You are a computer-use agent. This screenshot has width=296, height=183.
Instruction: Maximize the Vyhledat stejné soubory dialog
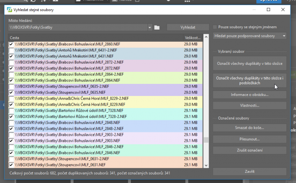pyautogui.click(x=268, y=10)
